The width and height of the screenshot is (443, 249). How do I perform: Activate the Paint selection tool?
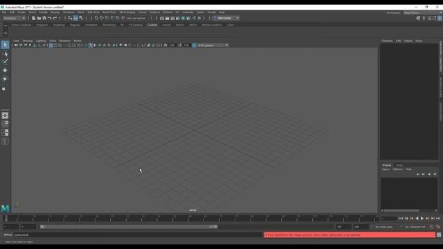point(5,62)
